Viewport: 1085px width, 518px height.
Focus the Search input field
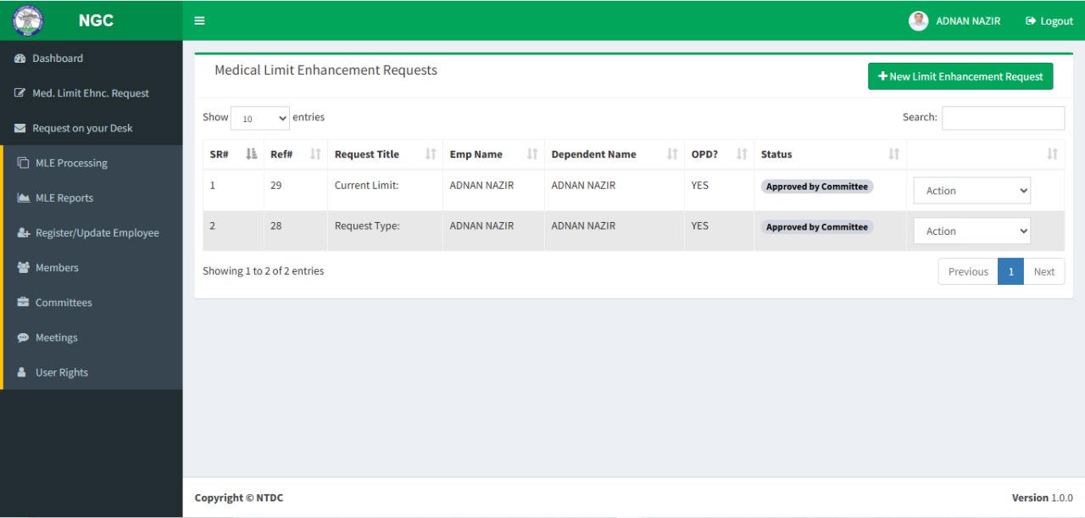coord(1003,118)
